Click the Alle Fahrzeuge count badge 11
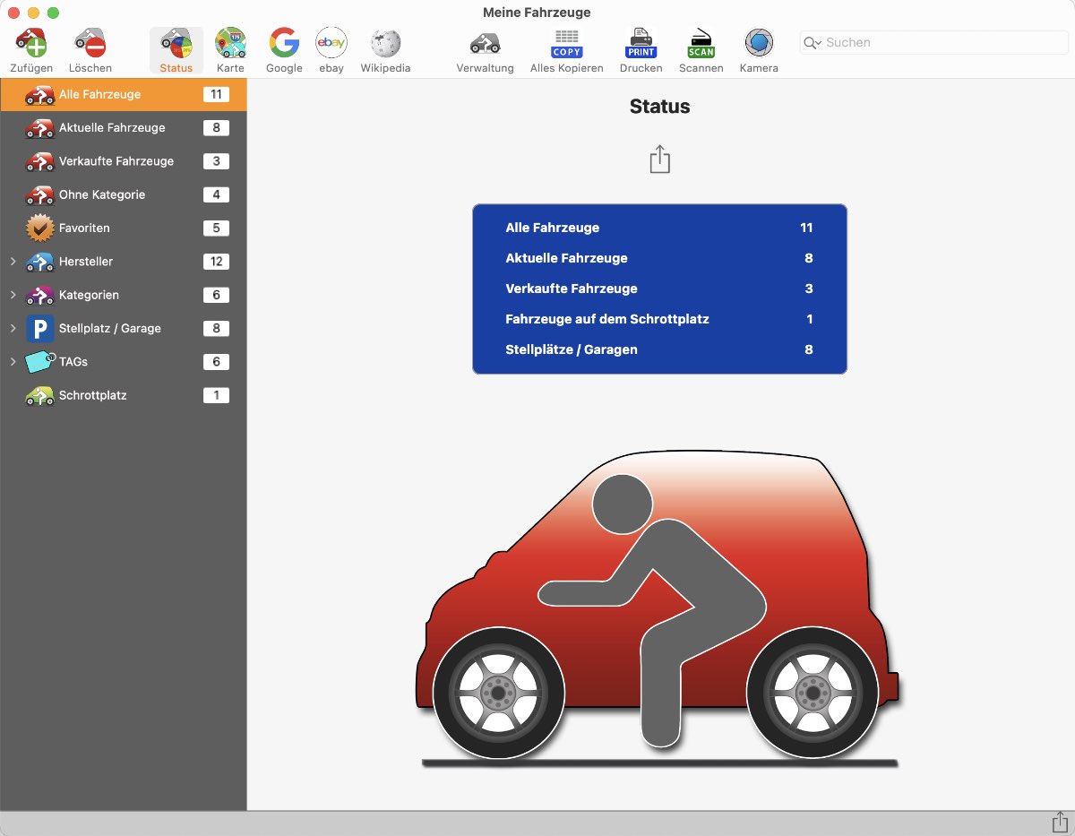This screenshot has width=1075, height=836. (216, 94)
